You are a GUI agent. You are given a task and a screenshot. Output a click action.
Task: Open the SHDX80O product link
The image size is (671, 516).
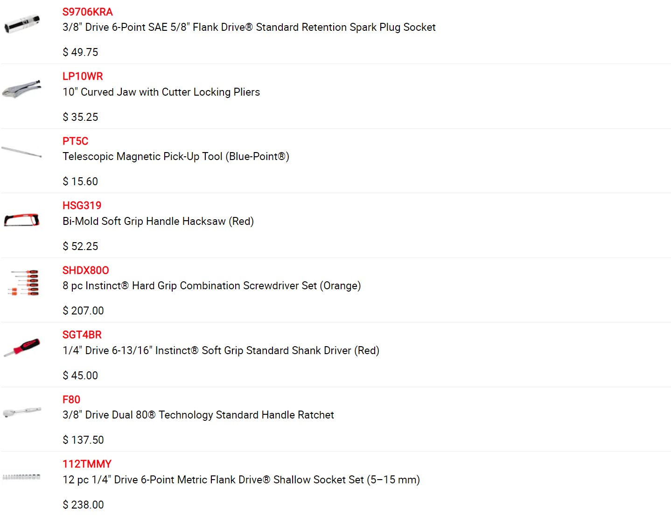point(86,270)
